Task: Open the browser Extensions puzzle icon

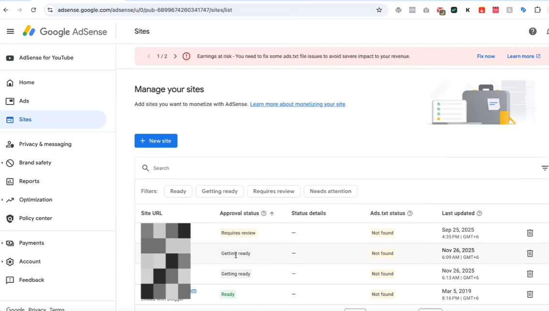Action: (537, 10)
